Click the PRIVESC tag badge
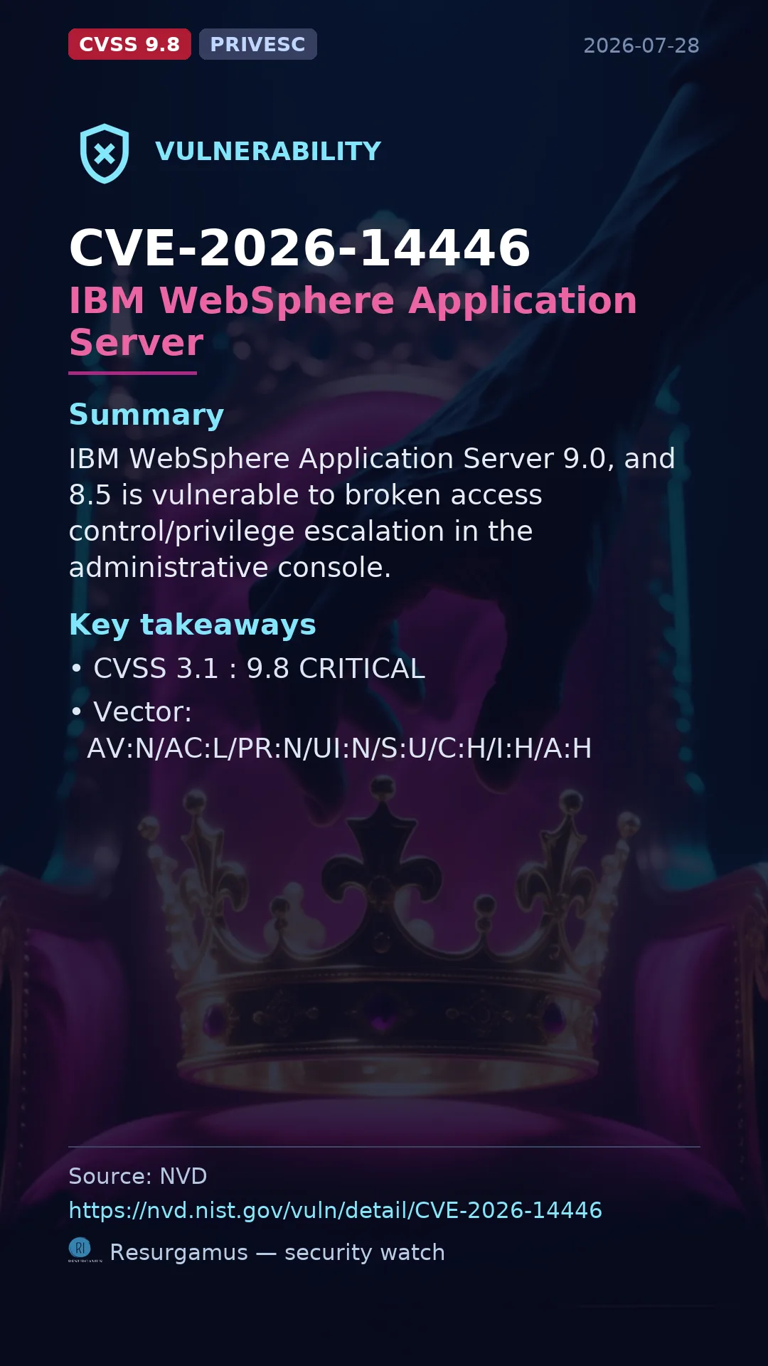768x1366 pixels. (x=258, y=44)
